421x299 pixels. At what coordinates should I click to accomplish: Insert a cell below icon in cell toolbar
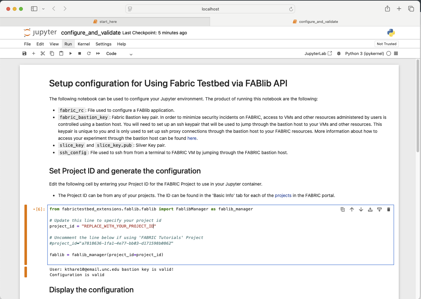pos(379,209)
